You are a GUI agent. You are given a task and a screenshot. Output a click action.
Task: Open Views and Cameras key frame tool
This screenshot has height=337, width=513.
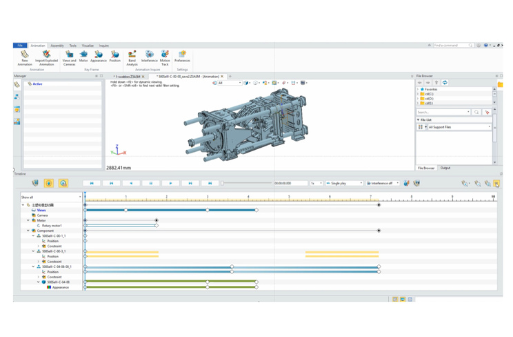[70, 54]
